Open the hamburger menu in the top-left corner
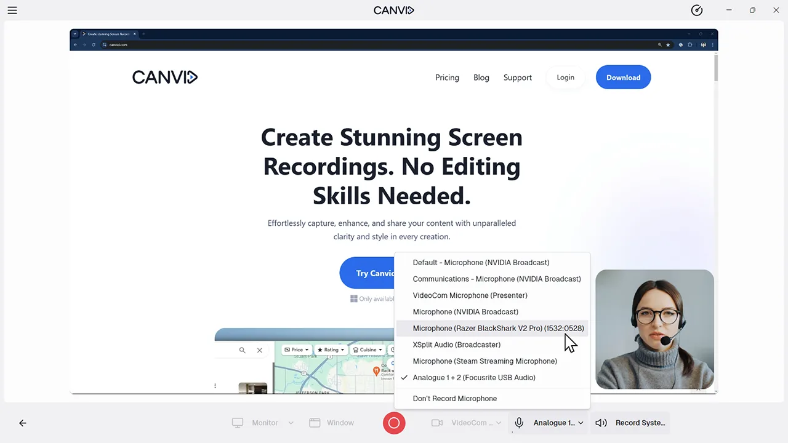 12,10
